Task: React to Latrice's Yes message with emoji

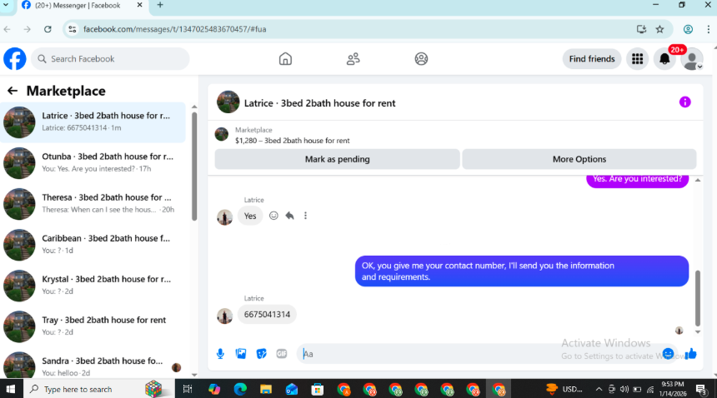Action: [273, 216]
